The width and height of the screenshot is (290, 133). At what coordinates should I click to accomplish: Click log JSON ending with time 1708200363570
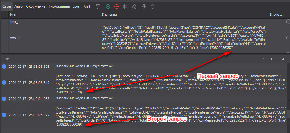tap(171, 84)
